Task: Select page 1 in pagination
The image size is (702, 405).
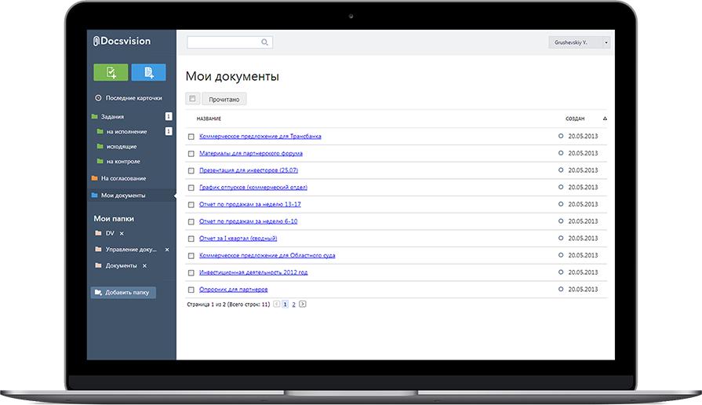Action: pos(286,305)
